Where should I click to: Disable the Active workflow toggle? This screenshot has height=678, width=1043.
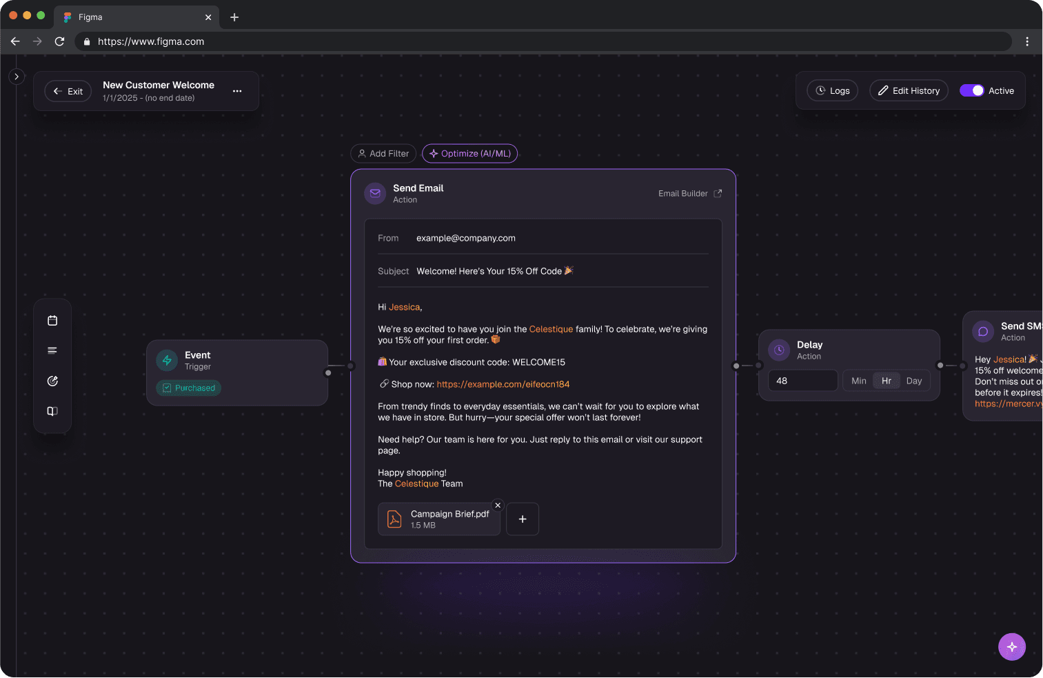coord(973,90)
